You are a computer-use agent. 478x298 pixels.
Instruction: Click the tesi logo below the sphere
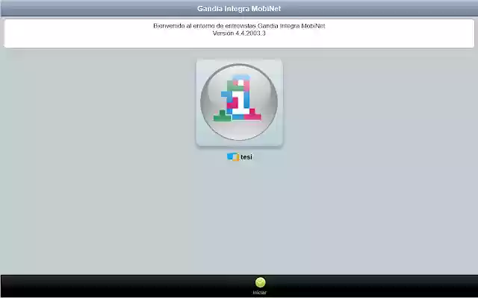tap(240, 157)
